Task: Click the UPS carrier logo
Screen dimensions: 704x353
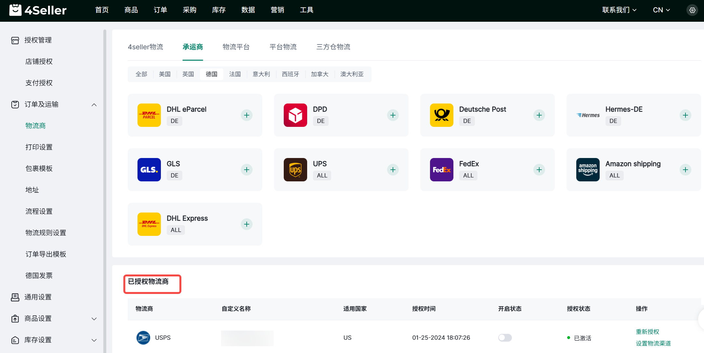Action: pyautogui.click(x=295, y=170)
